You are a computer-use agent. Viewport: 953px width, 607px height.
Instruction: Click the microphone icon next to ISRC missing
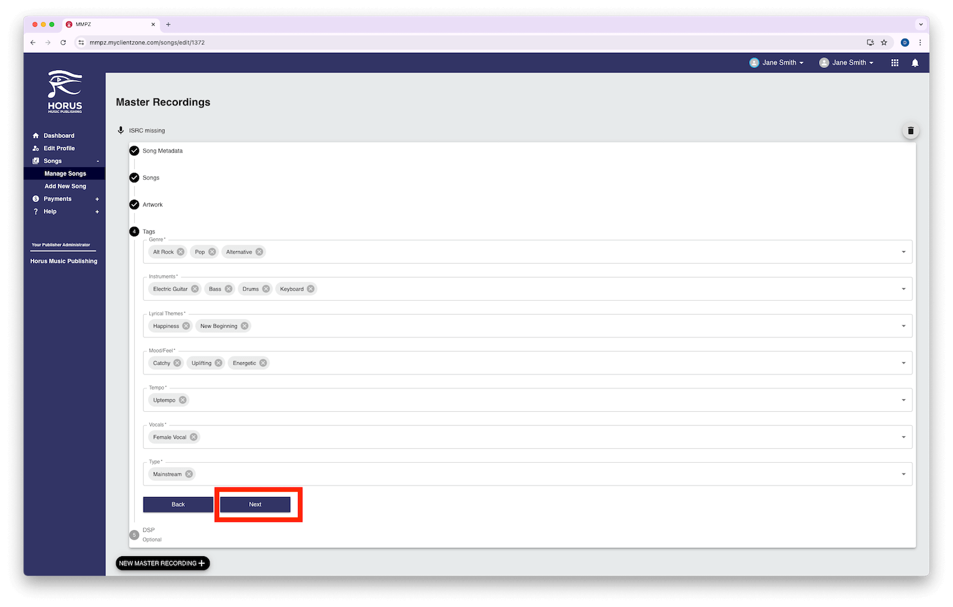click(121, 130)
